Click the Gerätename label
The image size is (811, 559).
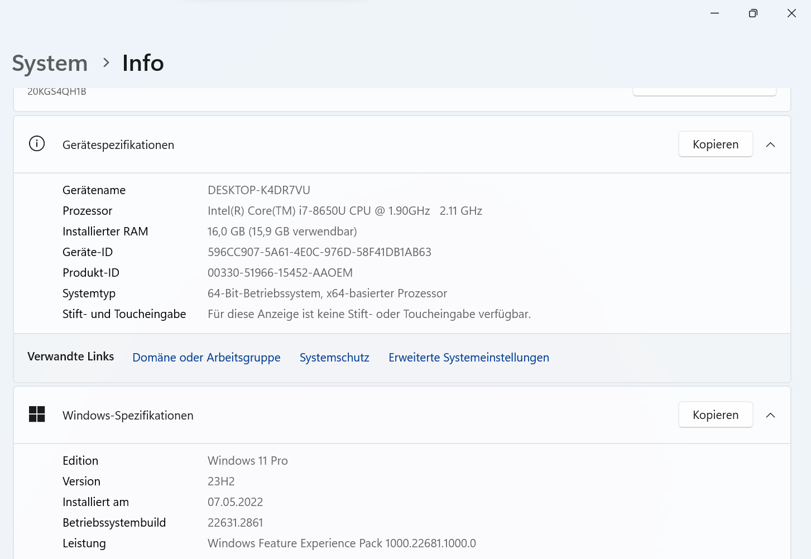point(94,190)
